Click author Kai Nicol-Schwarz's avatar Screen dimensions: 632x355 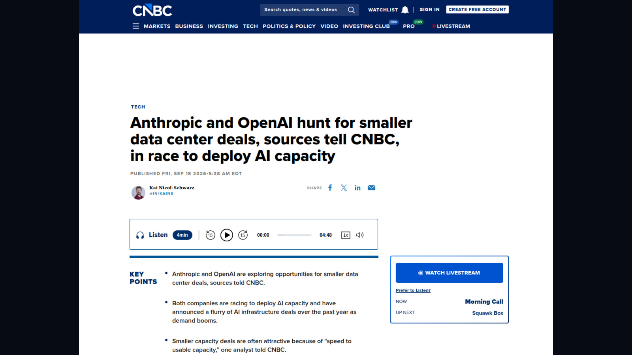[x=138, y=192]
